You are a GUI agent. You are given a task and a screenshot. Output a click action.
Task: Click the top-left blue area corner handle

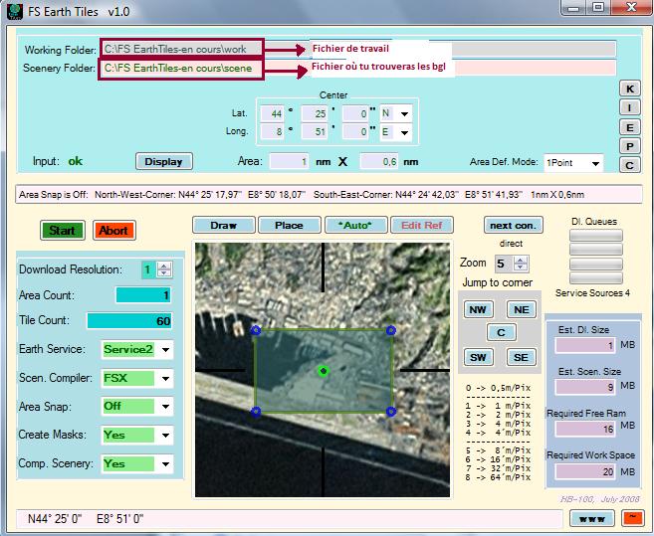coord(256,330)
